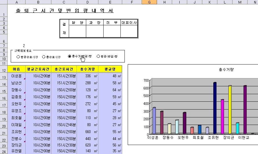Image resolution: width=258 pixels, height=154 pixels.
Task: Click 10시간03분 in 이재일's row
Action: pyautogui.click(x=38, y=125)
